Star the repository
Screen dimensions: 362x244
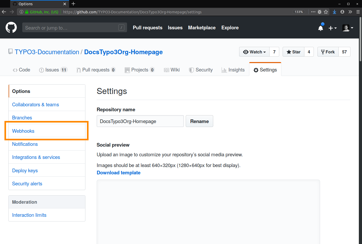(x=293, y=52)
